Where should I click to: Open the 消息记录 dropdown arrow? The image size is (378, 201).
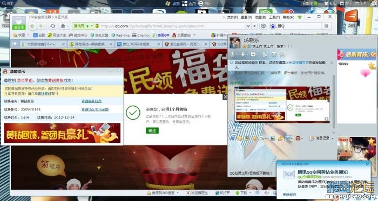(333, 138)
